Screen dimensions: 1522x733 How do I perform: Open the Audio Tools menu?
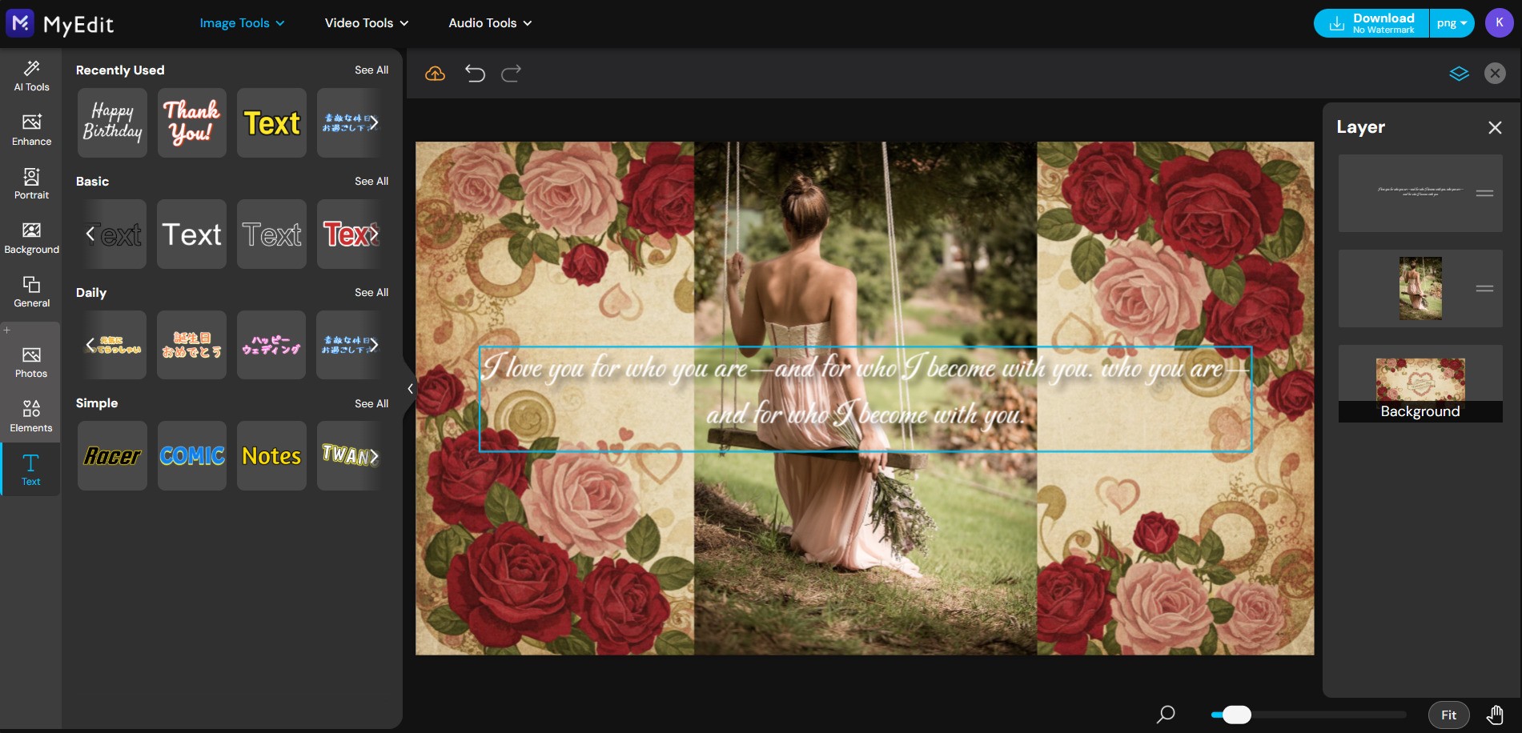click(488, 22)
